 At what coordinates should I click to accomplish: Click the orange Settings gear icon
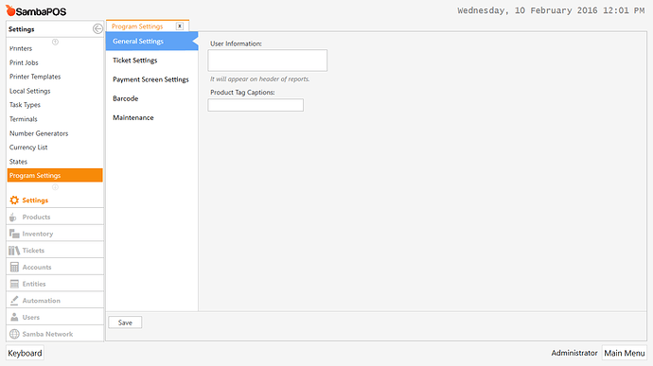pos(14,200)
